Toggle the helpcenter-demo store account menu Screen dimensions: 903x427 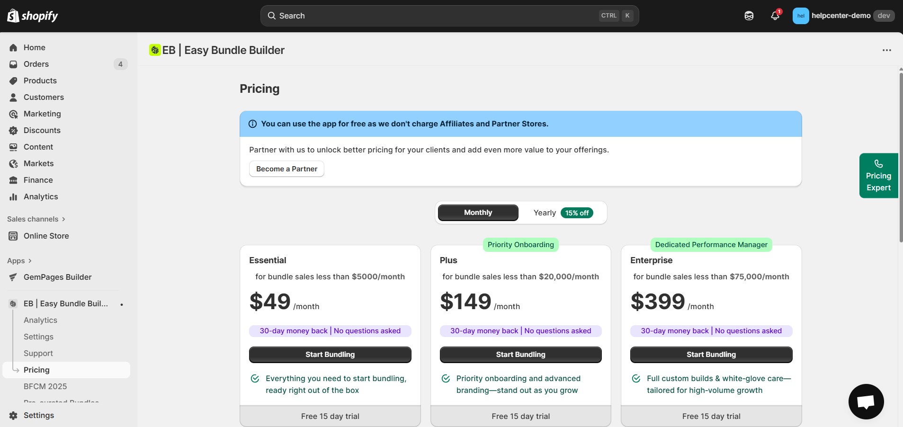[x=842, y=15]
